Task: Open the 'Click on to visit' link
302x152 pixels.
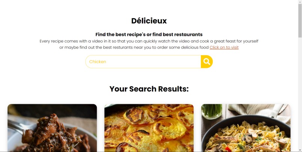Action: [x=224, y=47]
